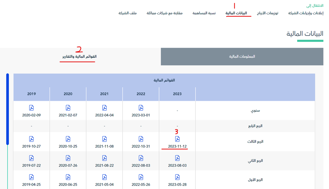
Task: Click the الربع الأول row label
Action: (256, 180)
